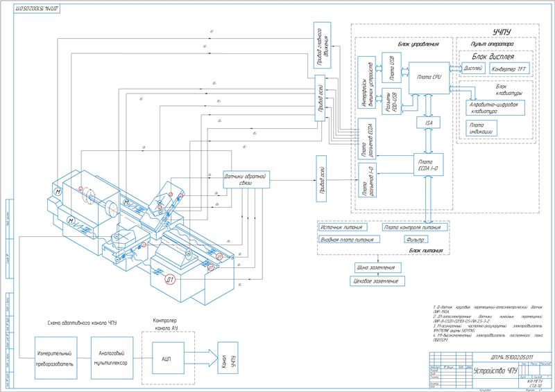Select the 'Пульт оператора' label

click(x=492, y=44)
